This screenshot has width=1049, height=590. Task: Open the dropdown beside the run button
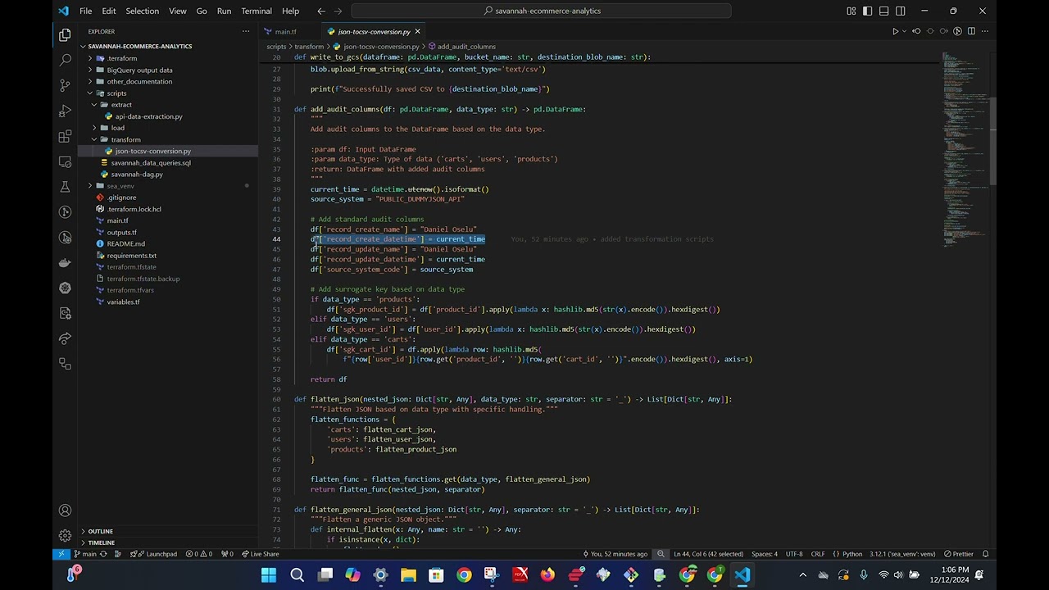[904, 31]
